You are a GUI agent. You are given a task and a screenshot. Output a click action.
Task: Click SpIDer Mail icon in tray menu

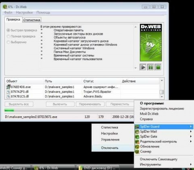tap(137, 131)
